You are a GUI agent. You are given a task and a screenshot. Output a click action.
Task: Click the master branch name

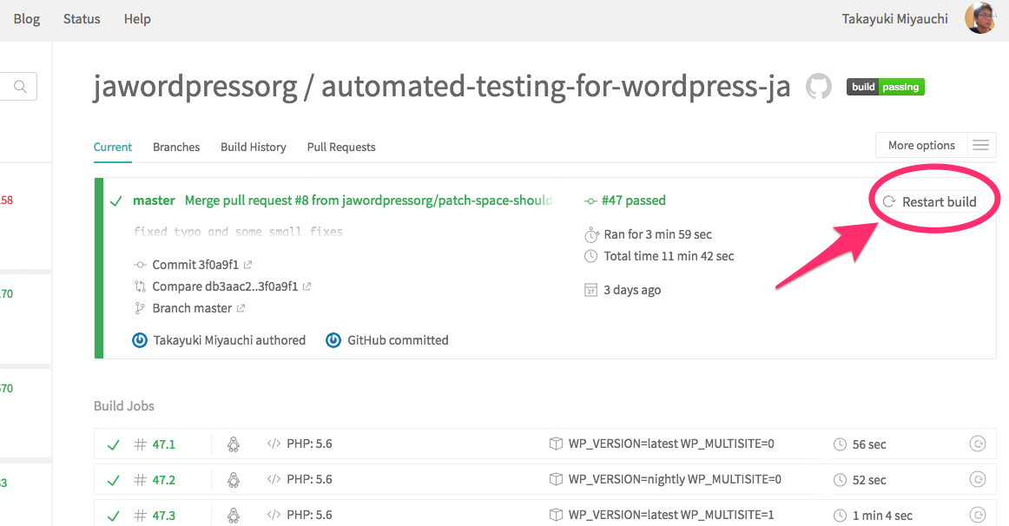click(x=154, y=201)
